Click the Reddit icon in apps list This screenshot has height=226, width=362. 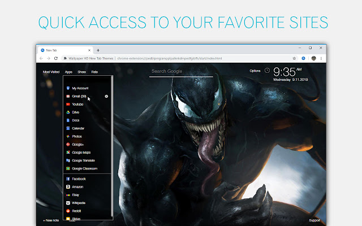[x=68, y=211]
